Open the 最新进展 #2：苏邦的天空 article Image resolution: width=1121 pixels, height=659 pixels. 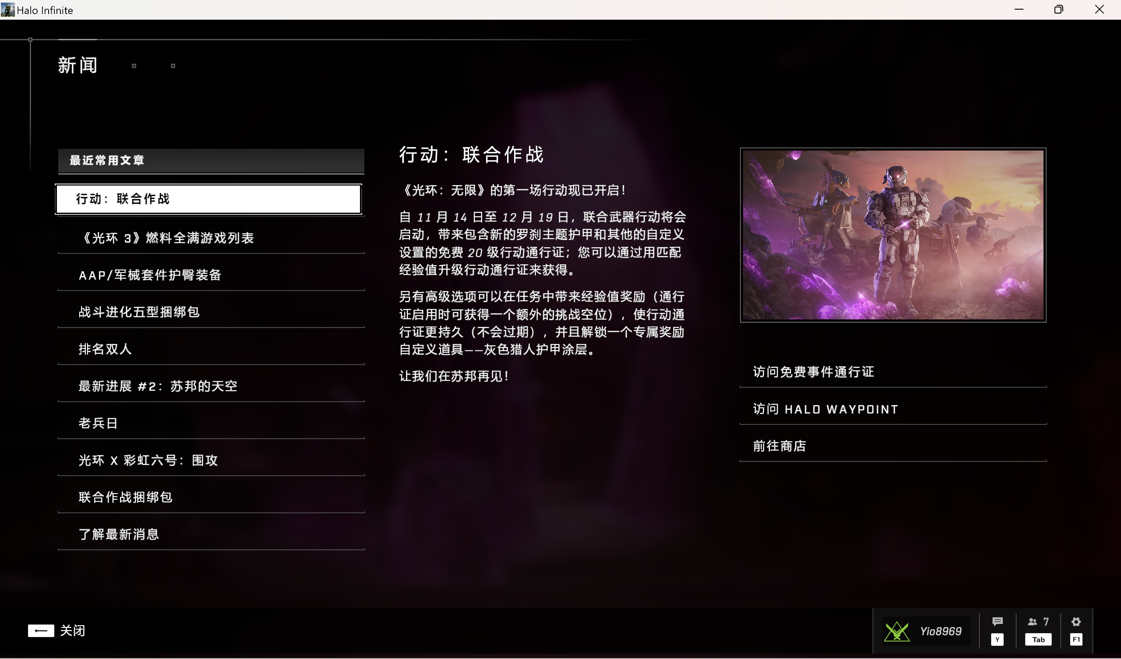[x=212, y=386]
